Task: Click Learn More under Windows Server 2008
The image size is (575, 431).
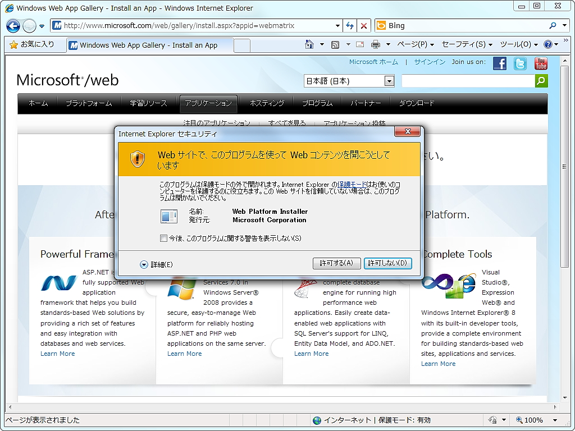Action: point(184,354)
